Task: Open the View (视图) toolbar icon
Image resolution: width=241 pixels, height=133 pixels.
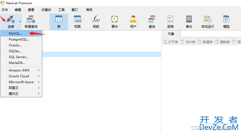Action: pyautogui.click(x=77, y=19)
